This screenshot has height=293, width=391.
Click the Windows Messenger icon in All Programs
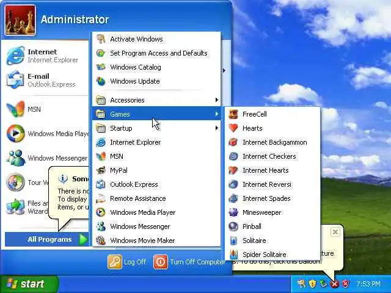[101, 226]
